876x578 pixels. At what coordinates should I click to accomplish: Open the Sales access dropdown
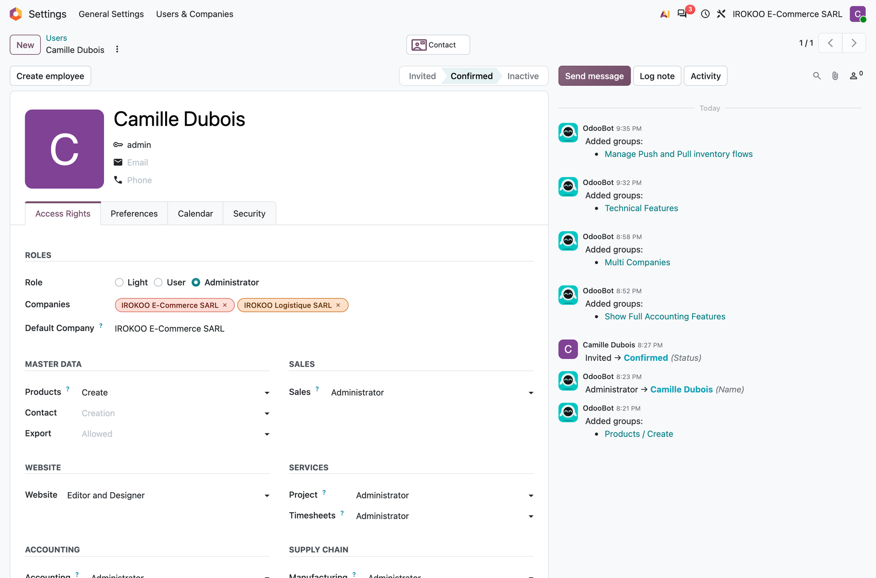[x=432, y=392]
